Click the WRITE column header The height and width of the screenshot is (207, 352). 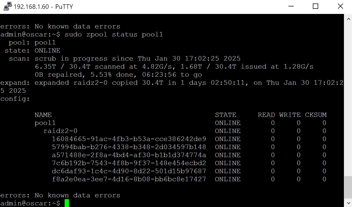[x=290, y=115]
